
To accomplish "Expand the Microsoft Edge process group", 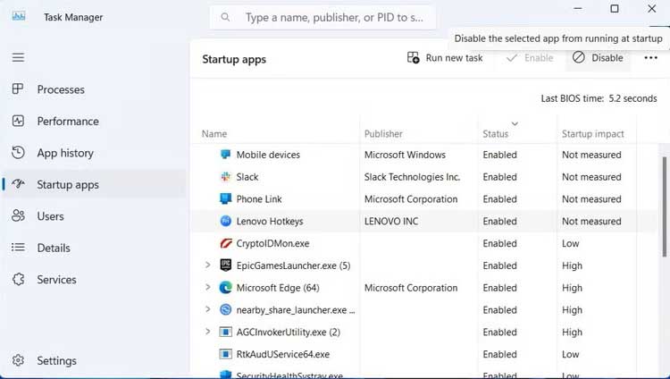I will tap(207, 288).
